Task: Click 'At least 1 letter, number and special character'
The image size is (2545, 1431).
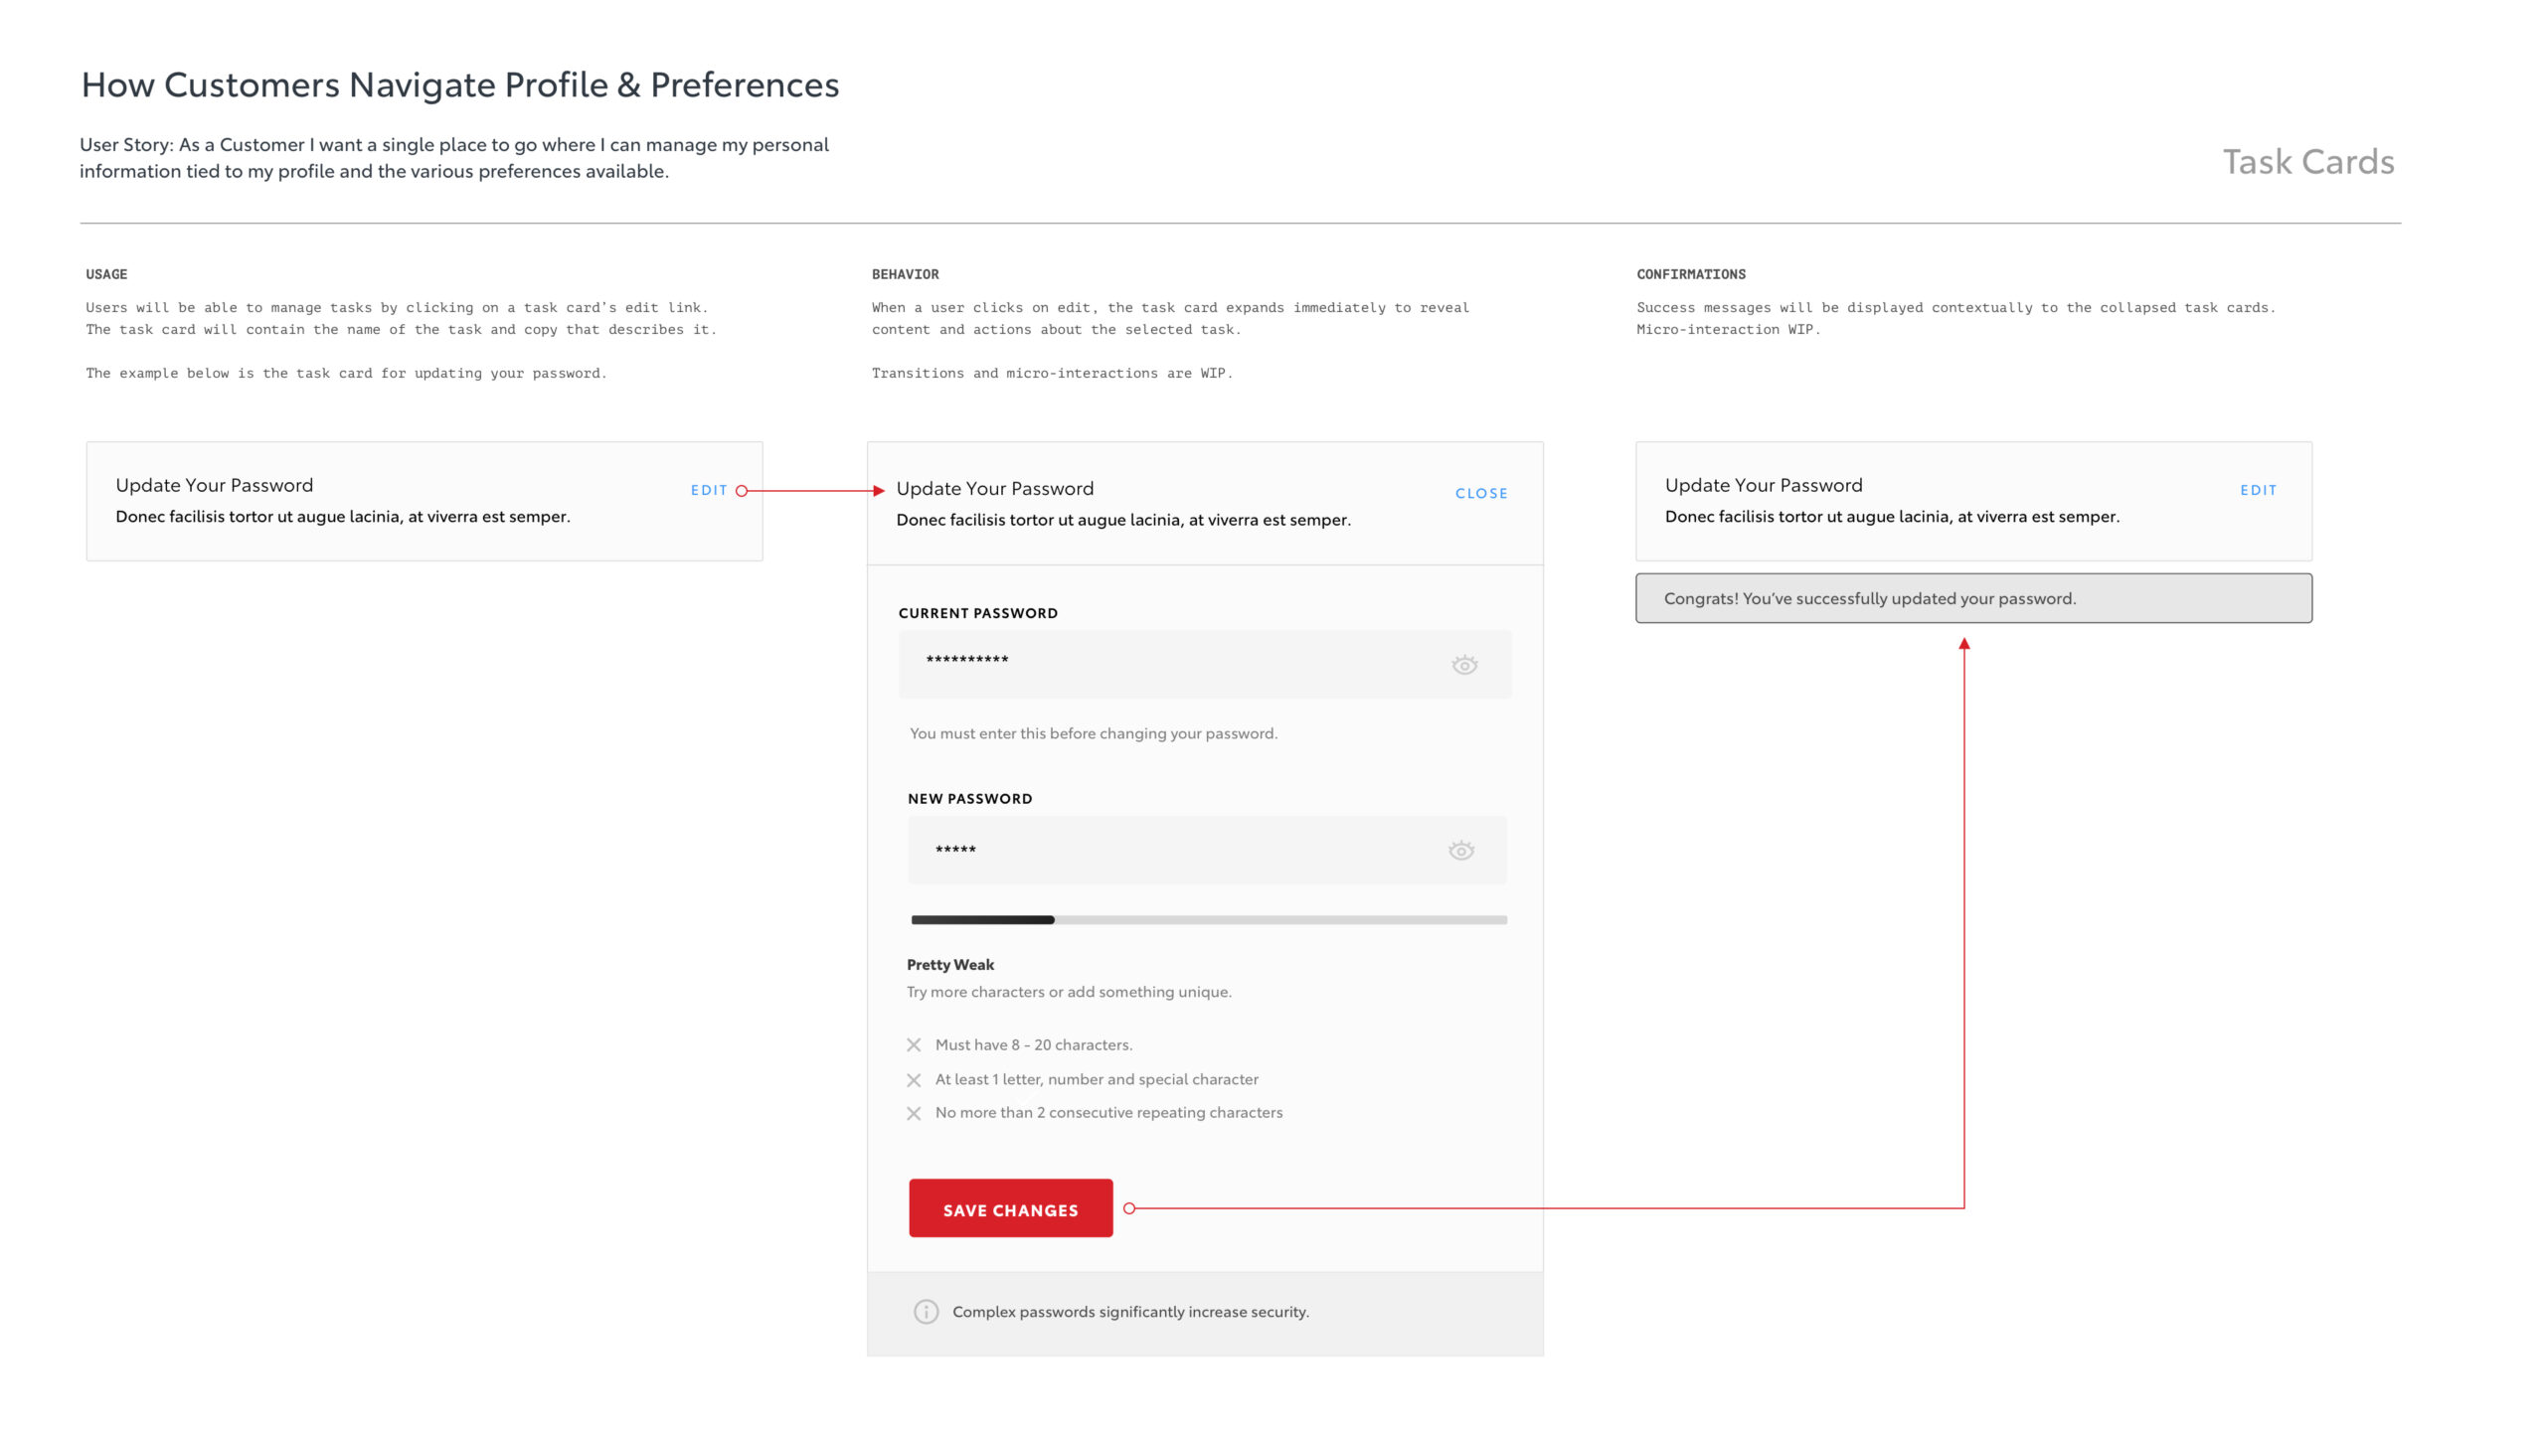Action: pyautogui.click(x=1097, y=1079)
